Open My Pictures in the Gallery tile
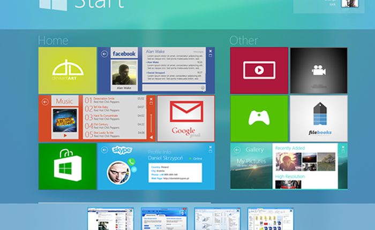Image resolution: width=375 pixels, height=230 pixels. 251,161
